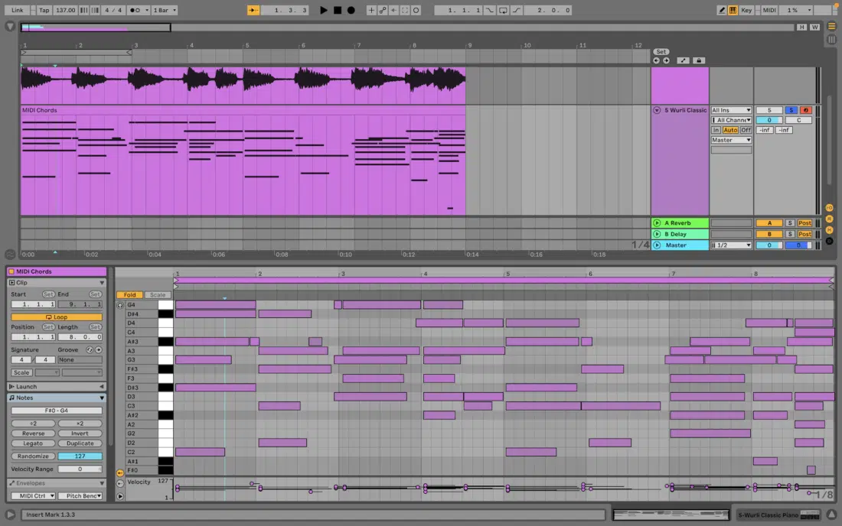
Task: Open the Master track 1/2 output dropdown
Action: (x=731, y=245)
